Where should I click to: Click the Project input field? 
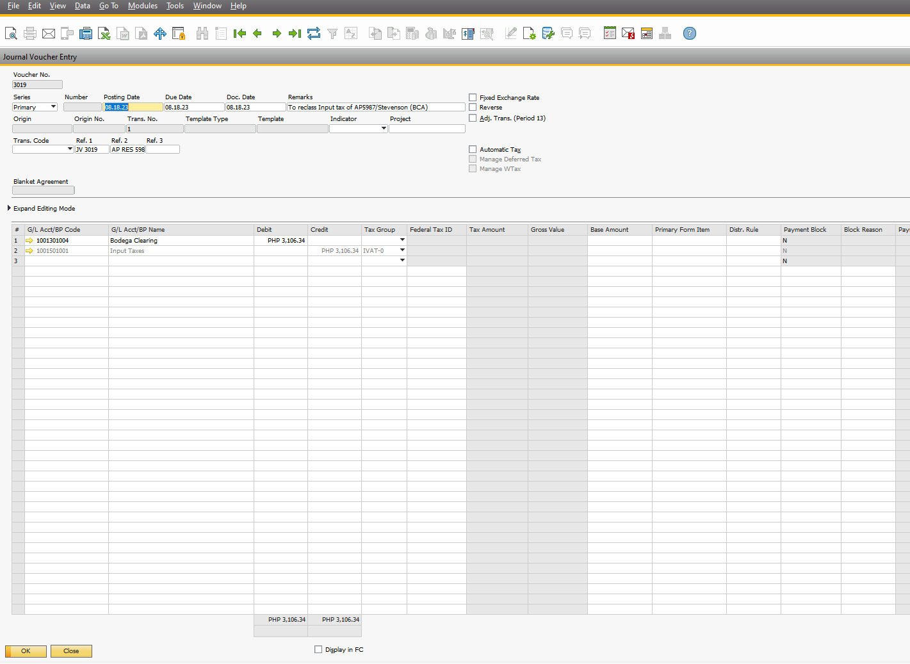tap(427, 129)
